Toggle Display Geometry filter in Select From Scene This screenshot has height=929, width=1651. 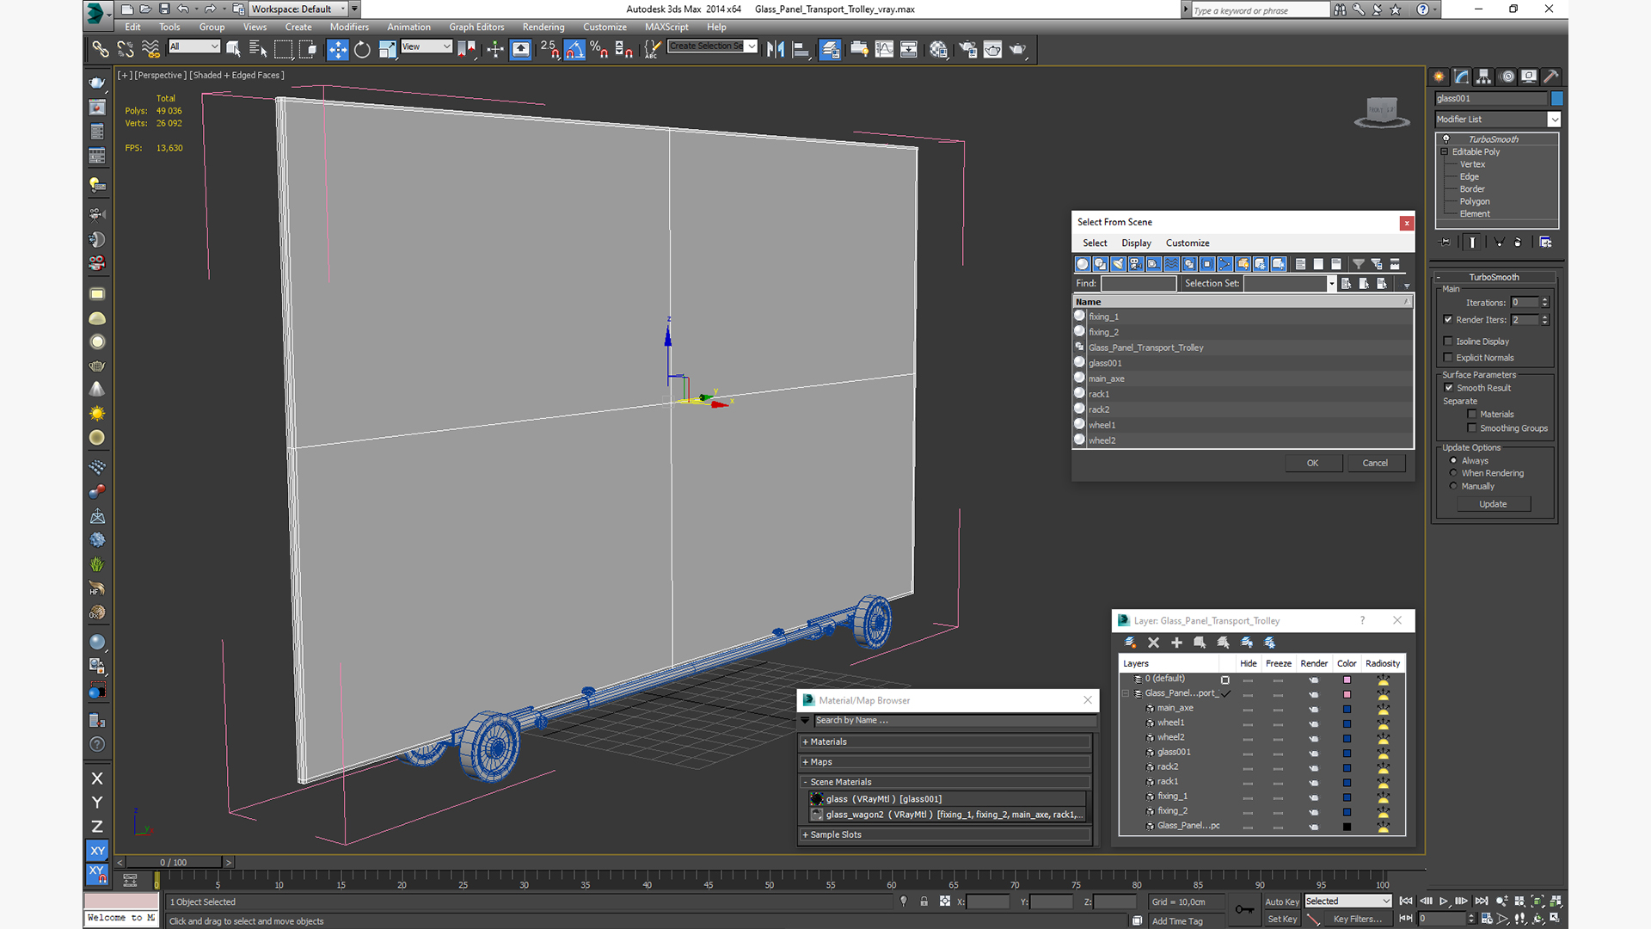click(x=1082, y=264)
